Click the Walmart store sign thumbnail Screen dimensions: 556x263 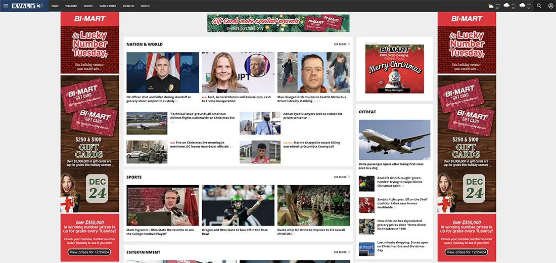(x=366, y=248)
